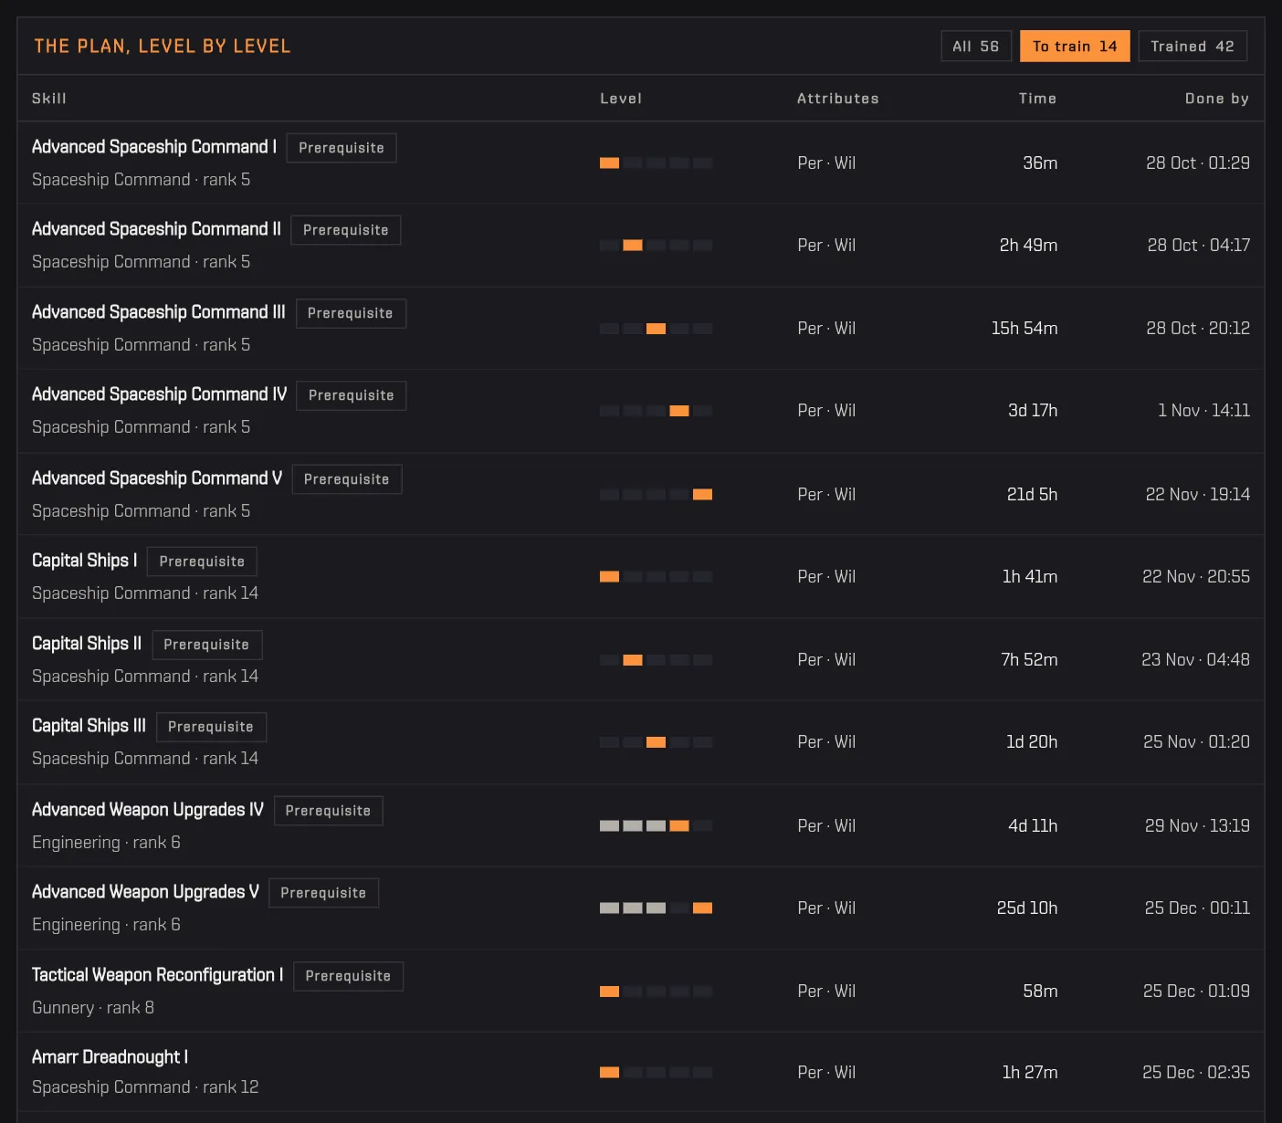Click the Time column header

click(1038, 99)
